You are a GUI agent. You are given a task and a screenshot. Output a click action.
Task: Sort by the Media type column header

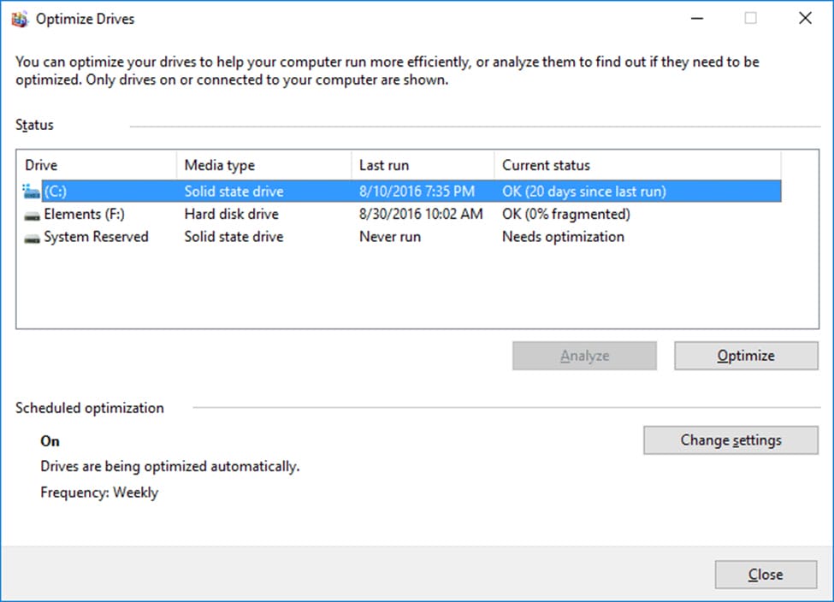[263, 165]
